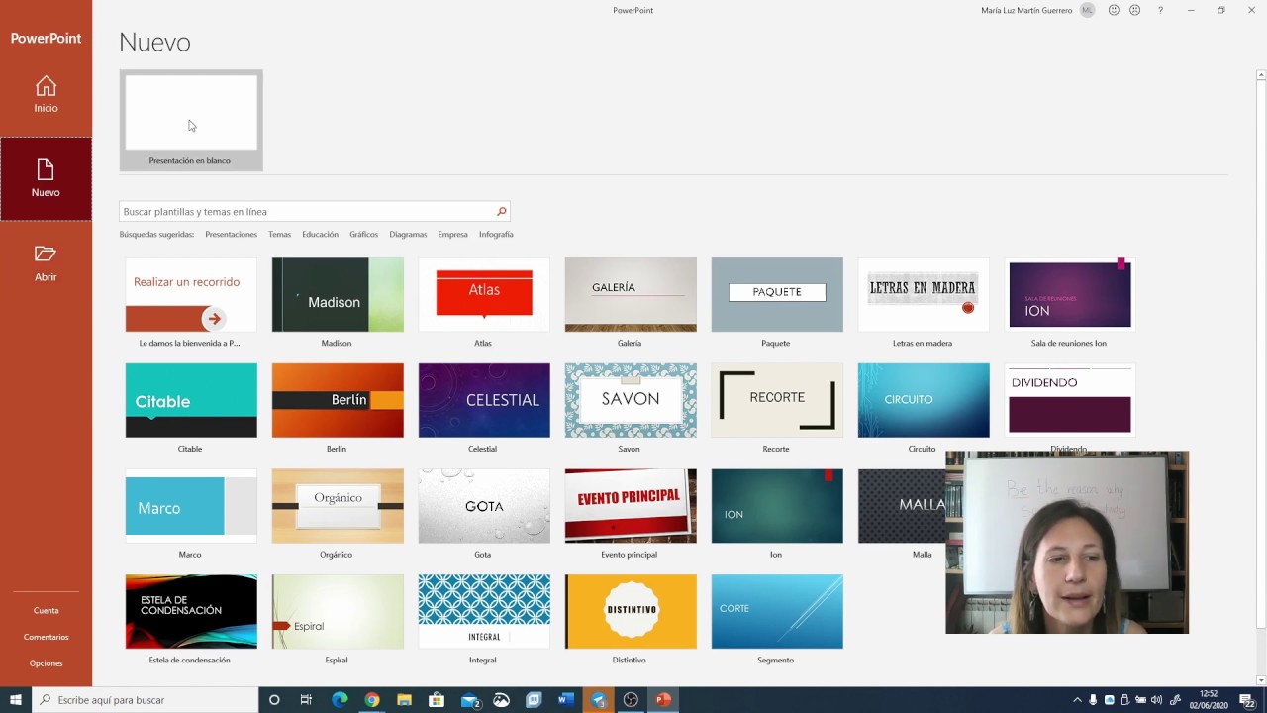This screenshot has height=713, width=1267.
Task: Open Telegram from the taskbar
Action: (599, 700)
